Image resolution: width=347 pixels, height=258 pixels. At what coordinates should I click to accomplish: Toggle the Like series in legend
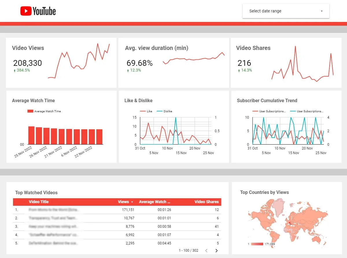click(146, 111)
